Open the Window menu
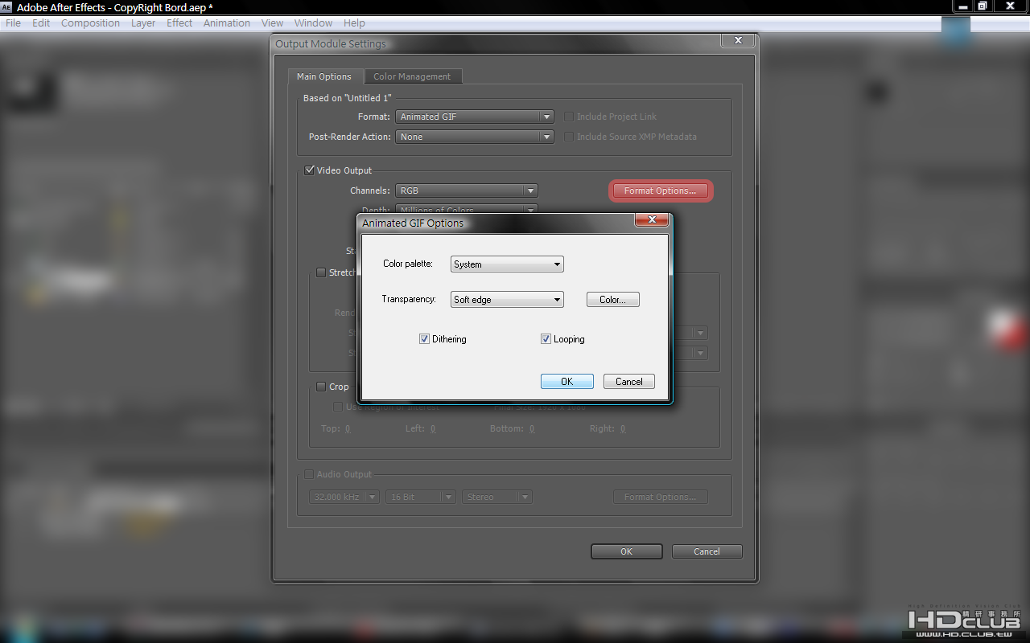This screenshot has height=643, width=1030. click(x=314, y=23)
